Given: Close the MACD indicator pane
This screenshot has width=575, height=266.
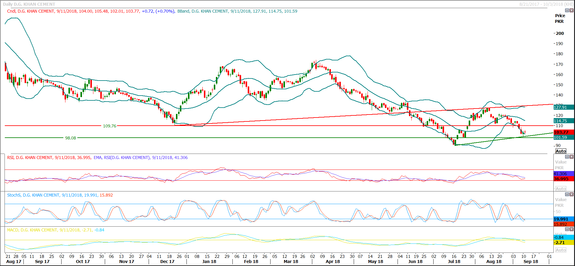Looking at the screenshot, I should 571,229.
